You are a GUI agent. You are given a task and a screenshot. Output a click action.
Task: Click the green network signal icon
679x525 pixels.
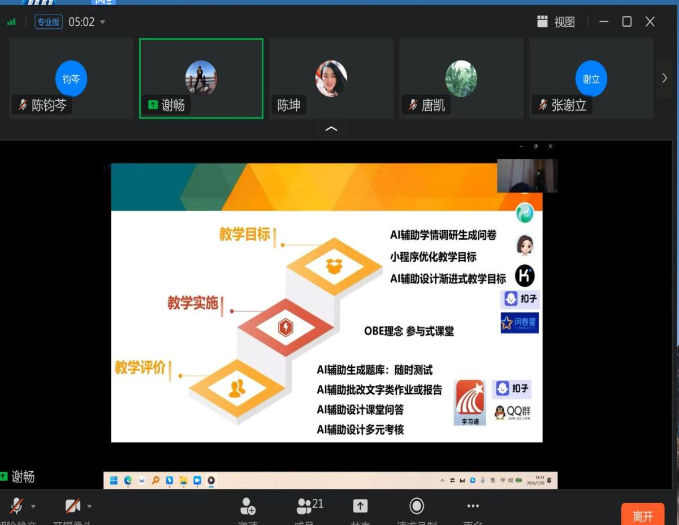pos(11,22)
